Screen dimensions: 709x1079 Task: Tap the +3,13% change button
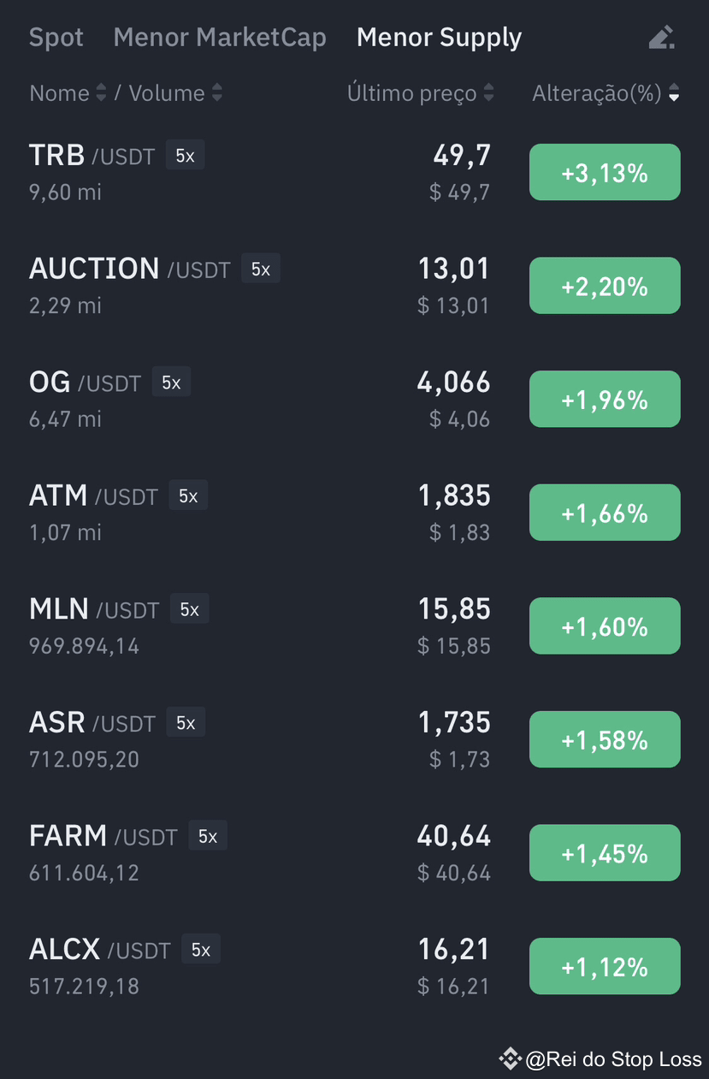(605, 173)
